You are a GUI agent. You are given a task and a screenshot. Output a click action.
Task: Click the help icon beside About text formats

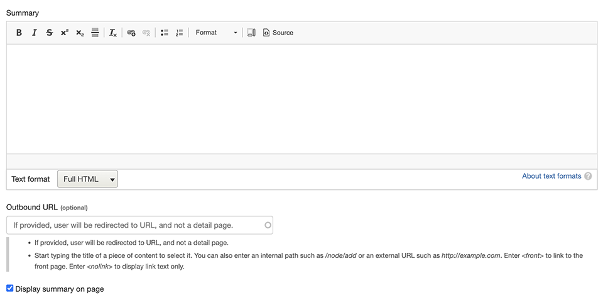click(588, 176)
